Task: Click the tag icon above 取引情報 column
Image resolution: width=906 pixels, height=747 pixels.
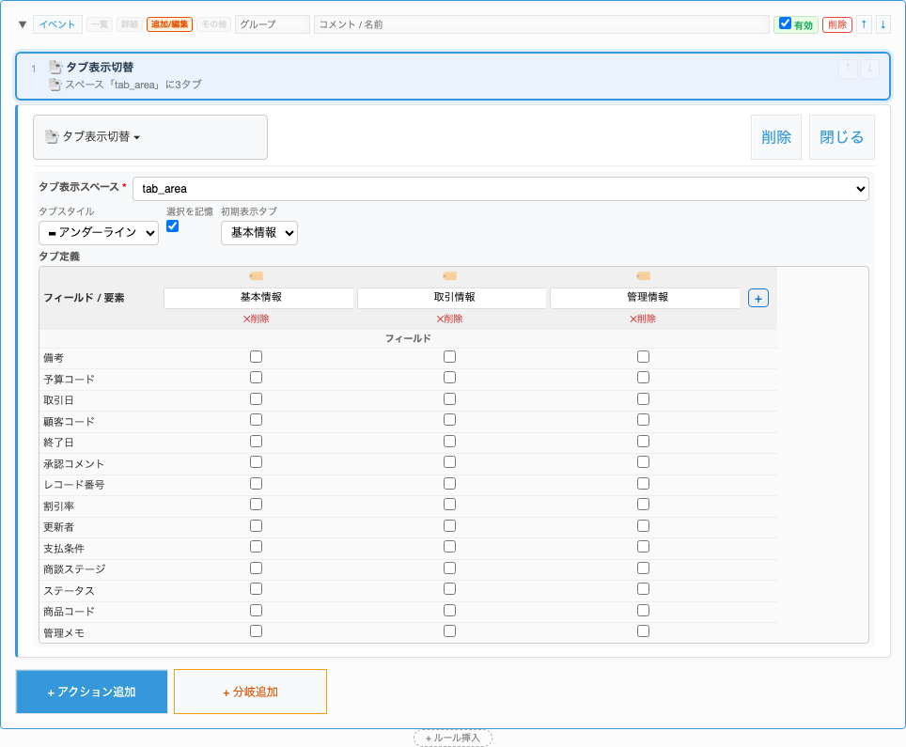Action: [x=449, y=275]
